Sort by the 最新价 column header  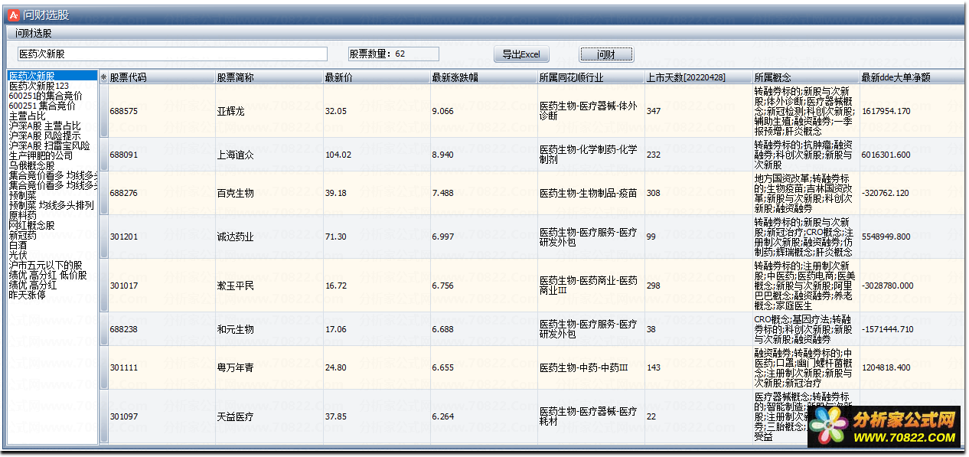coord(376,77)
